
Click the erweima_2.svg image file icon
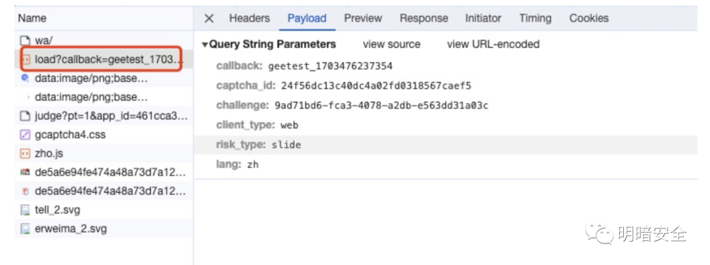tap(26, 229)
